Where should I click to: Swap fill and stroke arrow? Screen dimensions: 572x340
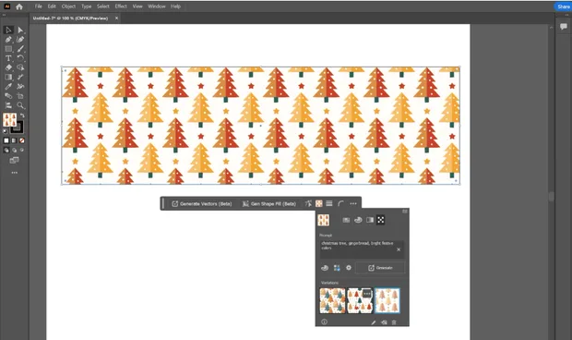[x=22, y=115]
